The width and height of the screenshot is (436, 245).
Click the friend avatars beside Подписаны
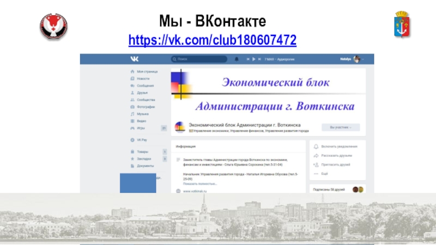358,189
